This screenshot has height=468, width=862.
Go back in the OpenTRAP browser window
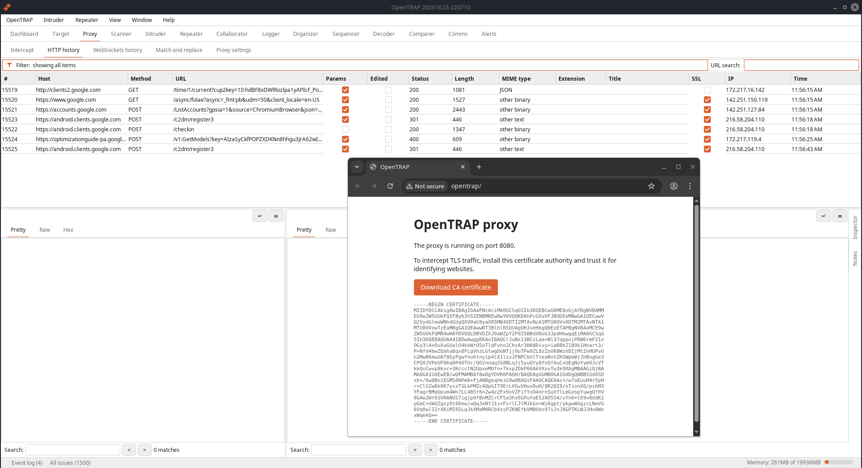358,186
